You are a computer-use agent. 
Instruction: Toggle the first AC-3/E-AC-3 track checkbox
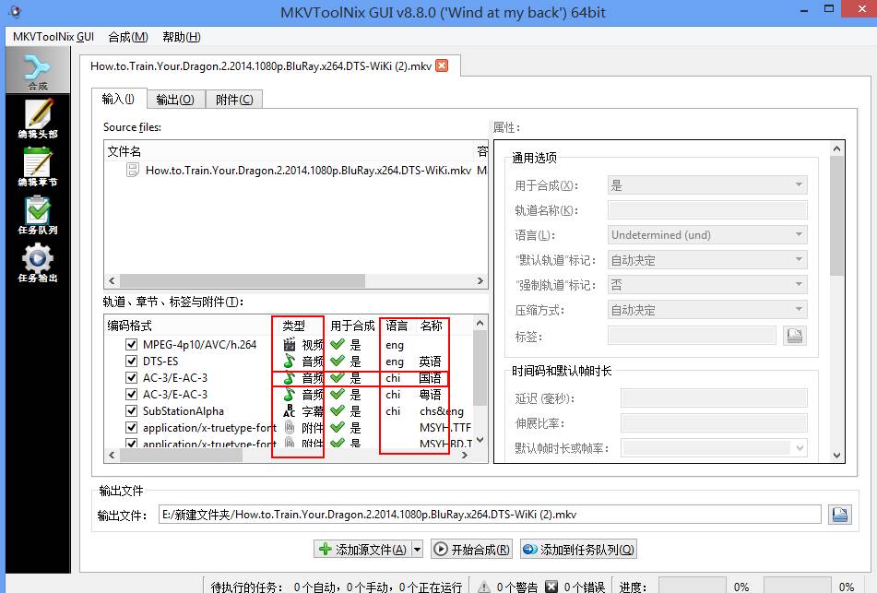(x=132, y=377)
